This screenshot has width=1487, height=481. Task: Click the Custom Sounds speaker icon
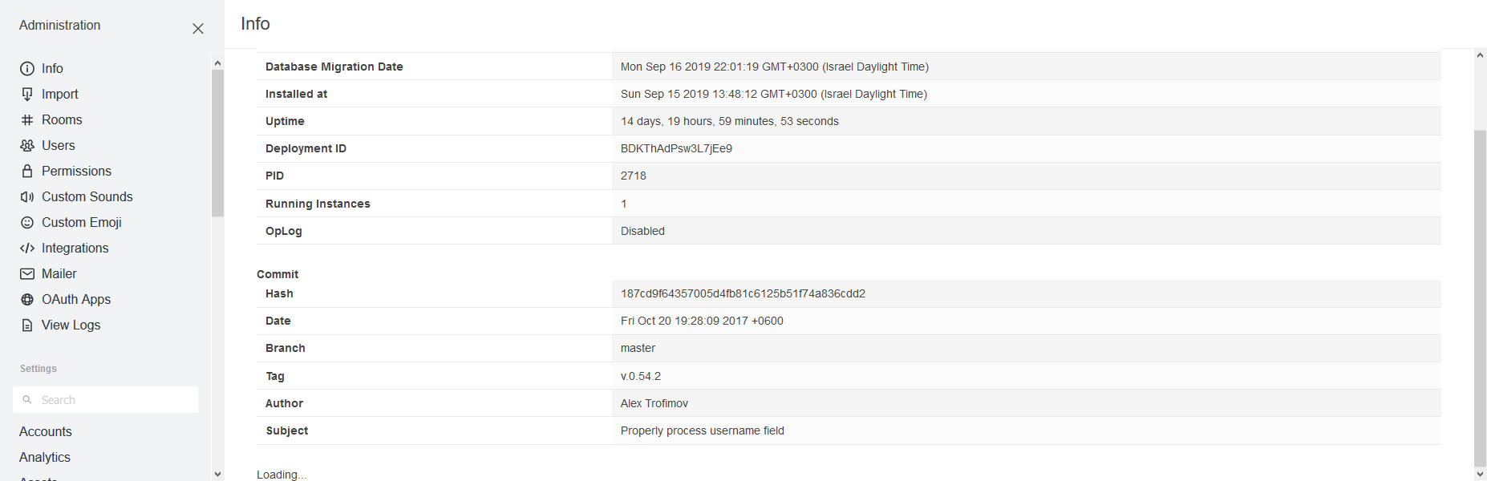[x=27, y=197]
